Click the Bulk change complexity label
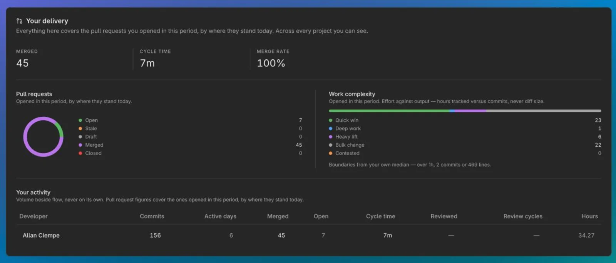Screen dimensions: 616x263 tap(350, 145)
